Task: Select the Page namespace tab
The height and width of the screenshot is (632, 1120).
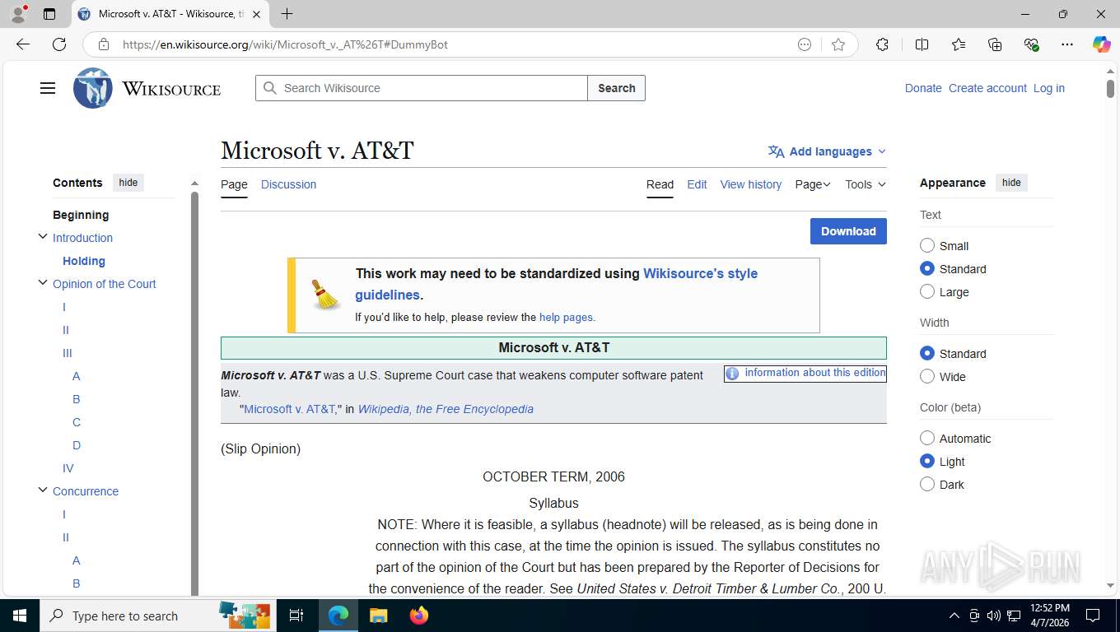Action: pos(234,184)
